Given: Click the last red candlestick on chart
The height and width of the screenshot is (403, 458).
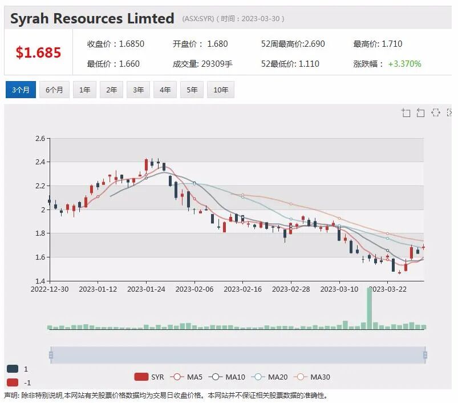Looking at the screenshot, I should click(423, 247).
